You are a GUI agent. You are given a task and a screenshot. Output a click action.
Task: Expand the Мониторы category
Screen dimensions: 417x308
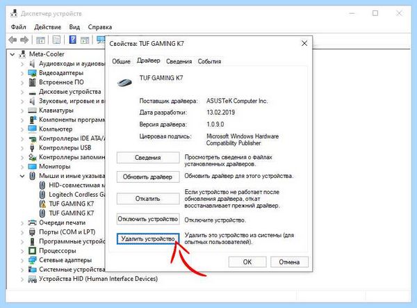[x=22, y=167]
